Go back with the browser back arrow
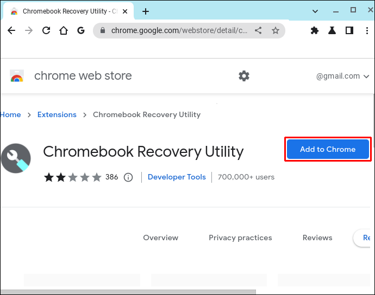The width and height of the screenshot is (375, 295). coord(11,30)
